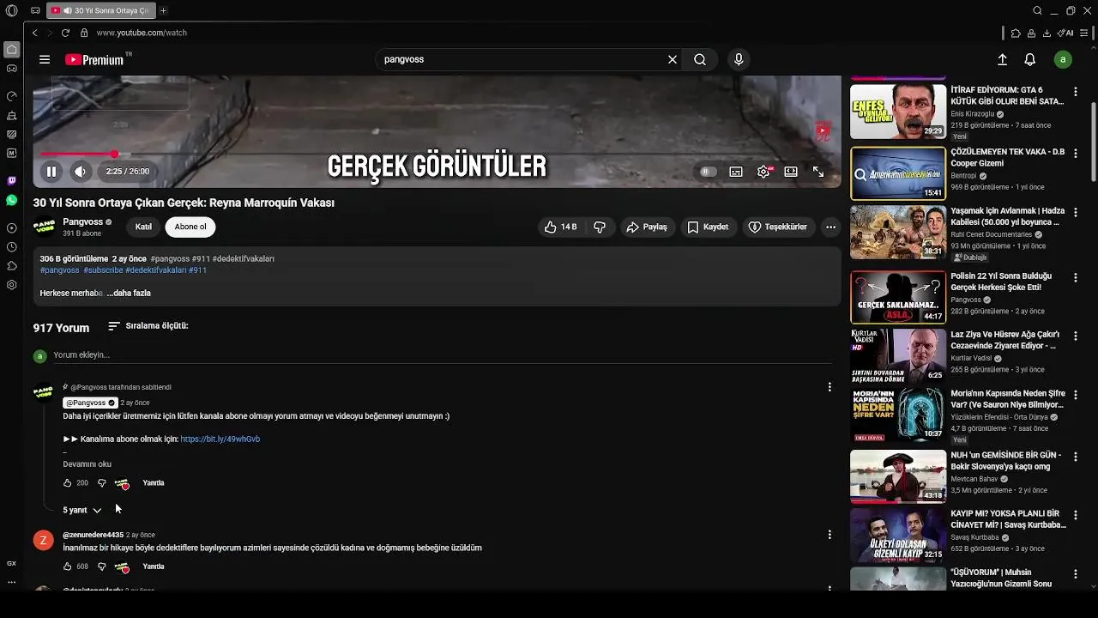Click the Paylaş share button
The image size is (1098, 618).
click(x=647, y=227)
